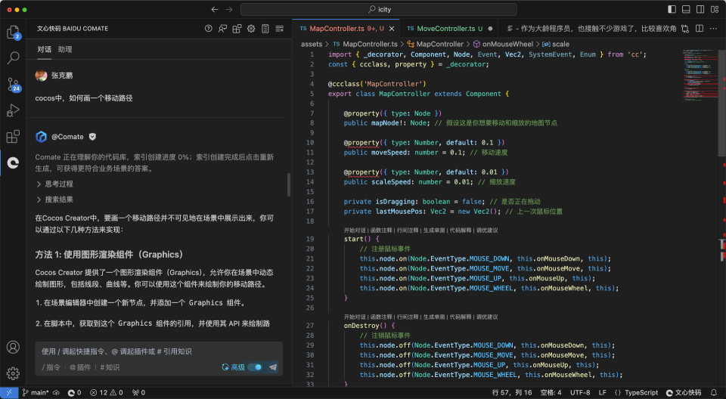Click 生成单测 code lens above onDestroy()
This screenshot has height=399, width=726.
coord(434,317)
